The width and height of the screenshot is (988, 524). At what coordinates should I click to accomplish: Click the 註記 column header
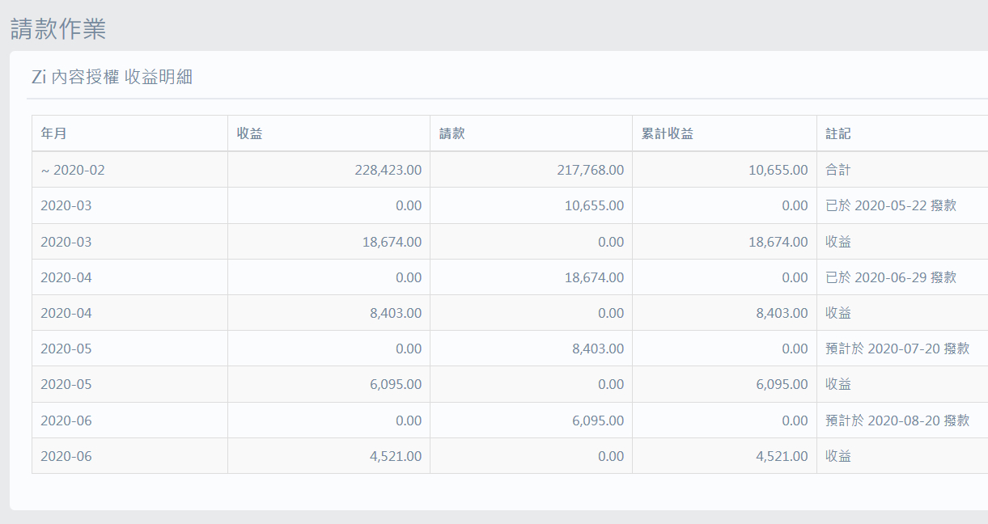(x=838, y=133)
